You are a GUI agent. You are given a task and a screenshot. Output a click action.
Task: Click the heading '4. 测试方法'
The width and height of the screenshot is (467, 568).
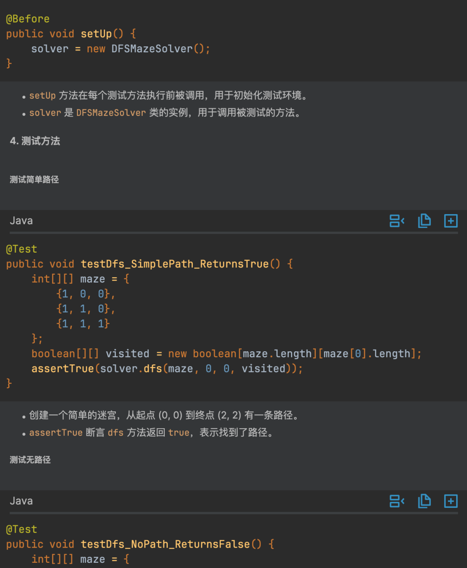point(35,141)
